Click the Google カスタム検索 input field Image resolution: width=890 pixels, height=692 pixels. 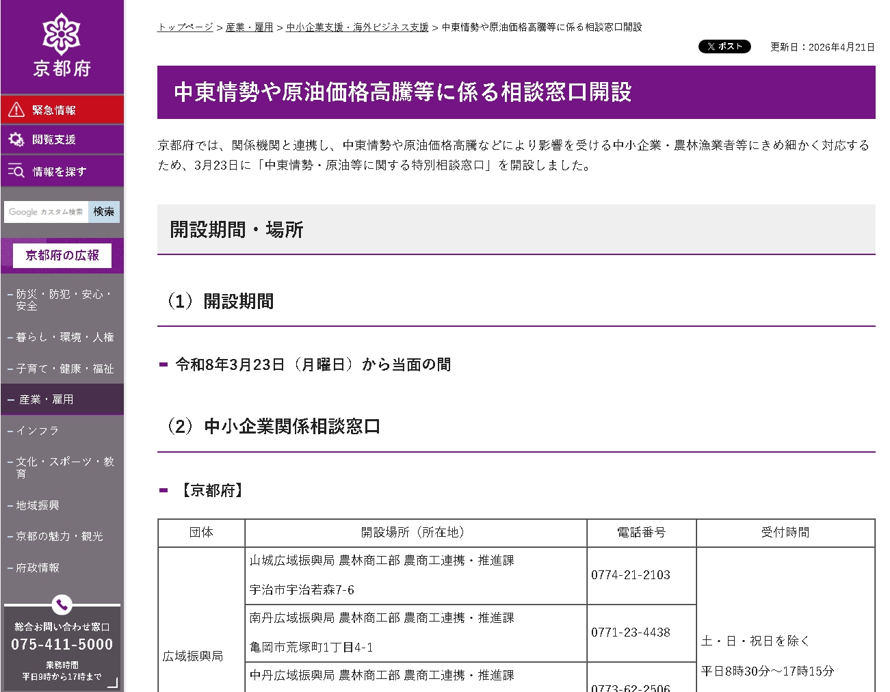(47, 212)
